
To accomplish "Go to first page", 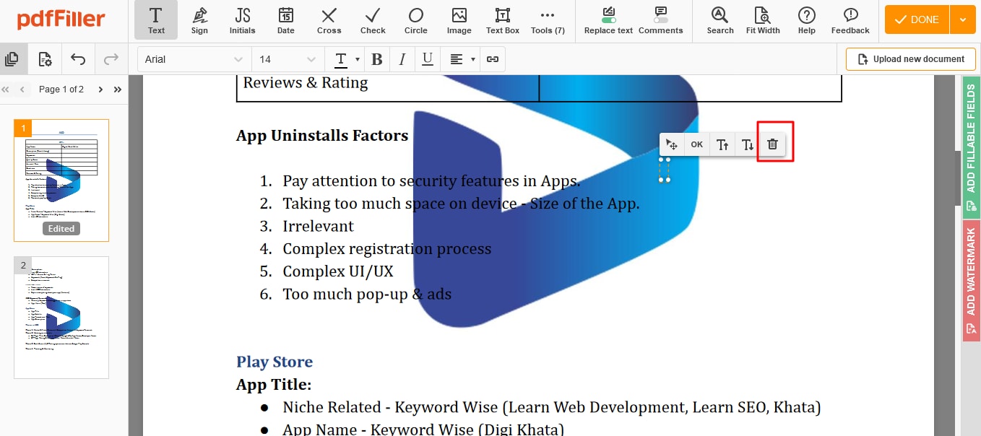I will point(6,90).
